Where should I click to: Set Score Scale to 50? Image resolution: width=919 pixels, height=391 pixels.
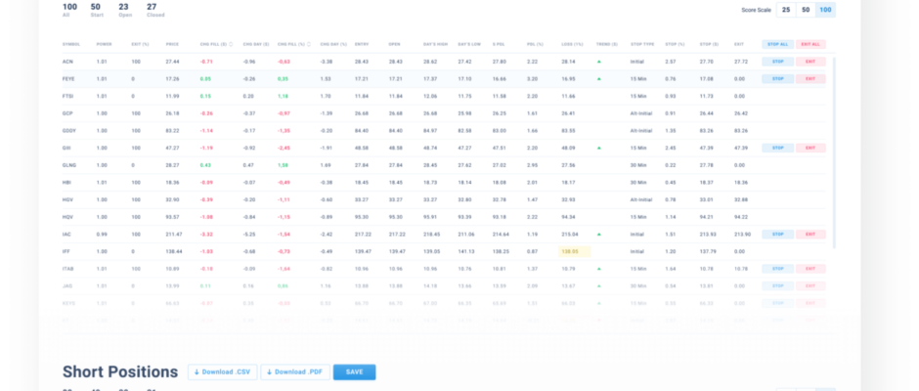click(806, 10)
